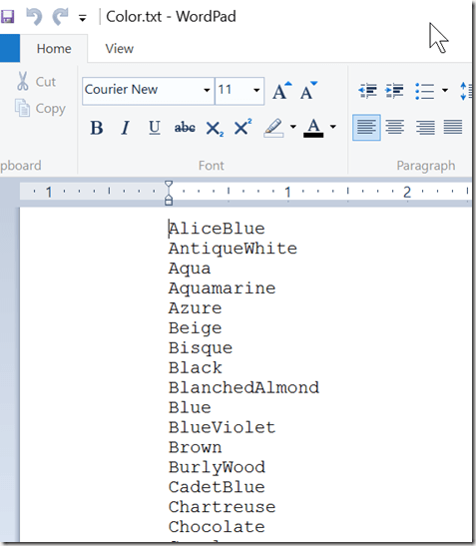Viewport: 476px width, 546px height.
Task: Click the ruler at the 2 mark
Action: (x=407, y=192)
